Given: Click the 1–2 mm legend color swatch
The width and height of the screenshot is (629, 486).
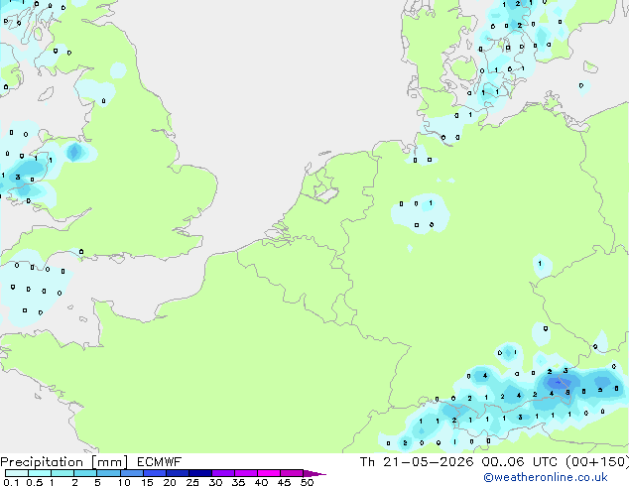Looking at the screenshot, I should point(63,473).
